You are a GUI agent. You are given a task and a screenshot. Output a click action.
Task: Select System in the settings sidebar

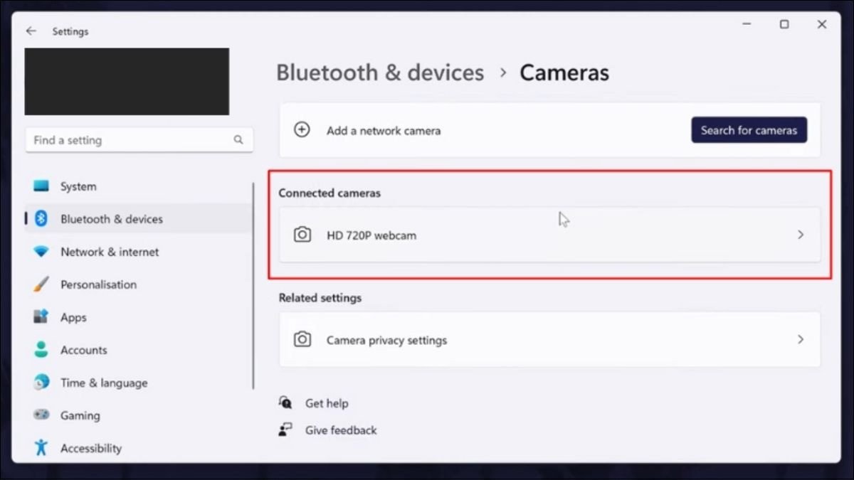[x=77, y=186]
